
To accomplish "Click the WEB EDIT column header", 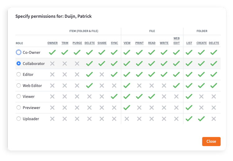I will point(176,41).
